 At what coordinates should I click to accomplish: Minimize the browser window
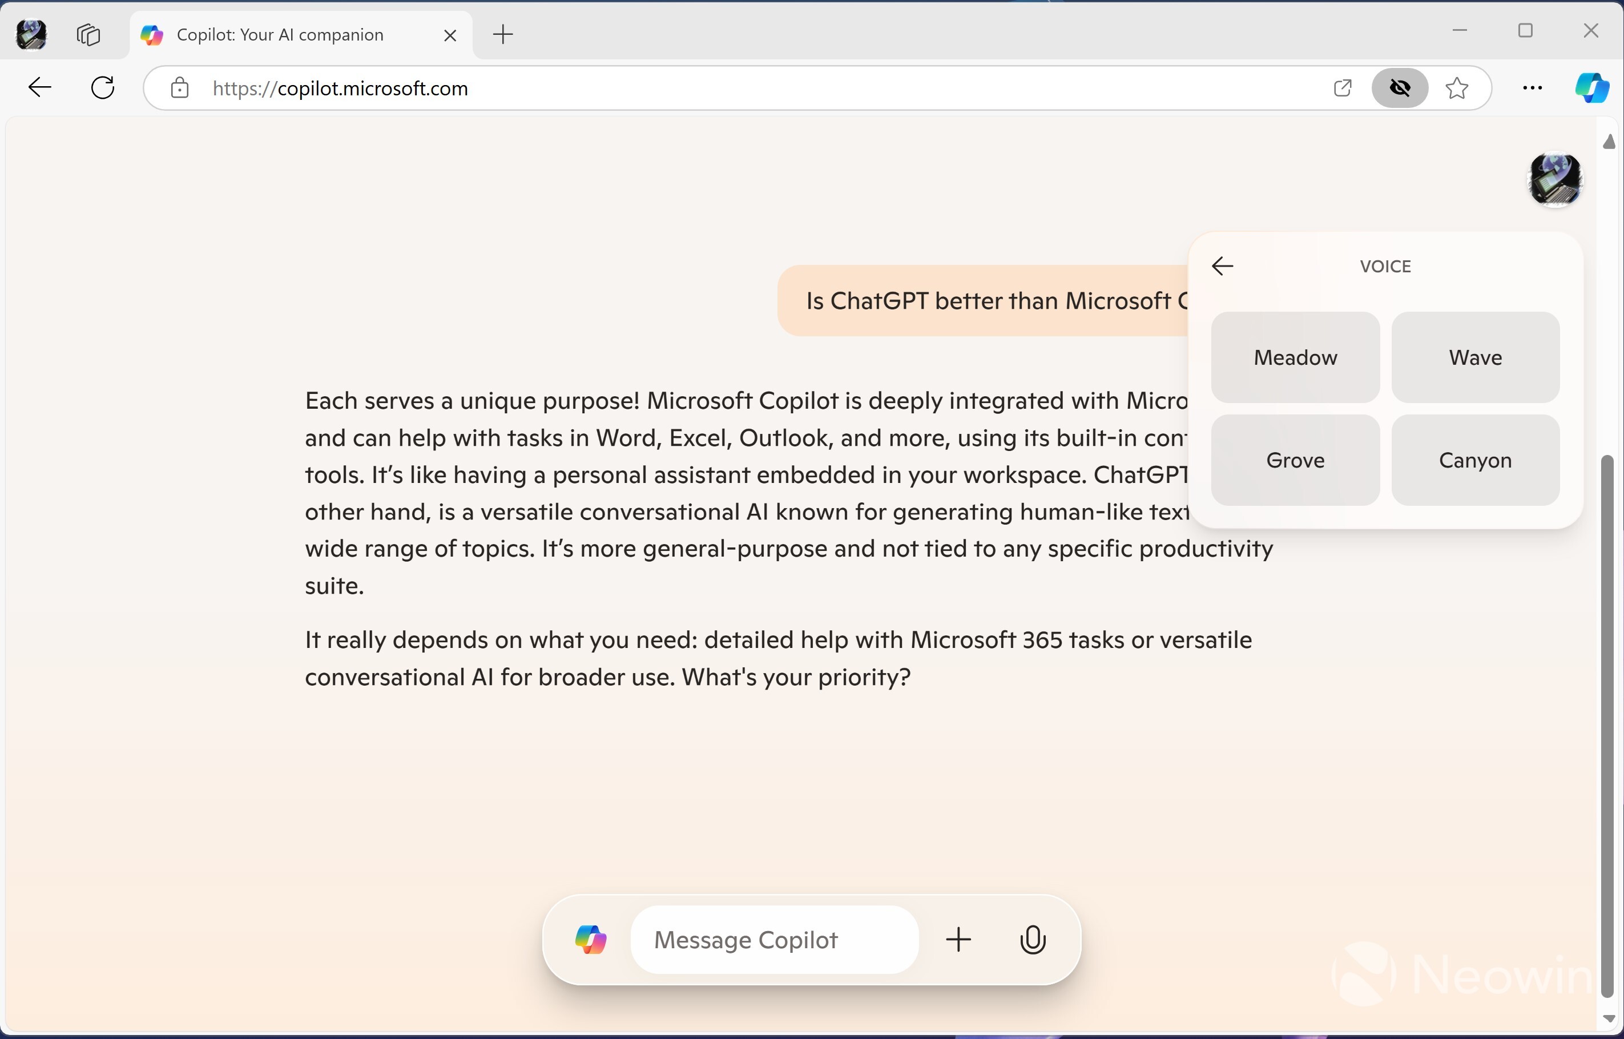pos(1460,31)
